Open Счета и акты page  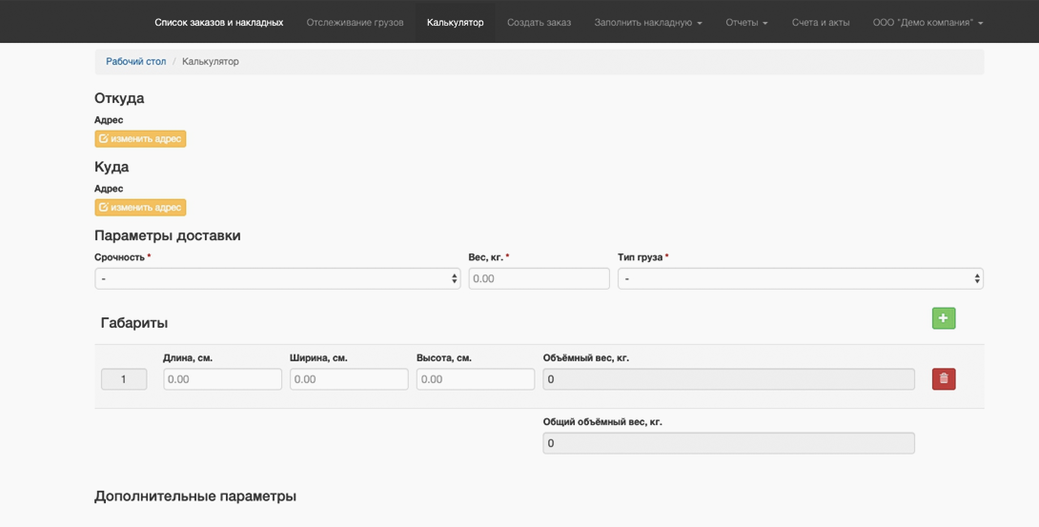(821, 23)
